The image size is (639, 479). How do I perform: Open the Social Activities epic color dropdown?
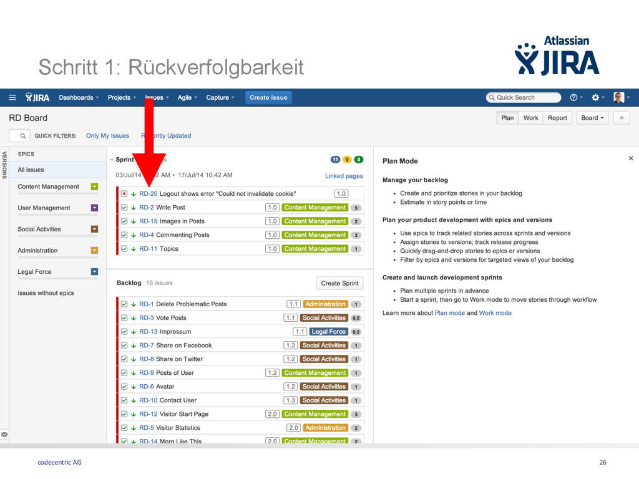(x=95, y=229)
